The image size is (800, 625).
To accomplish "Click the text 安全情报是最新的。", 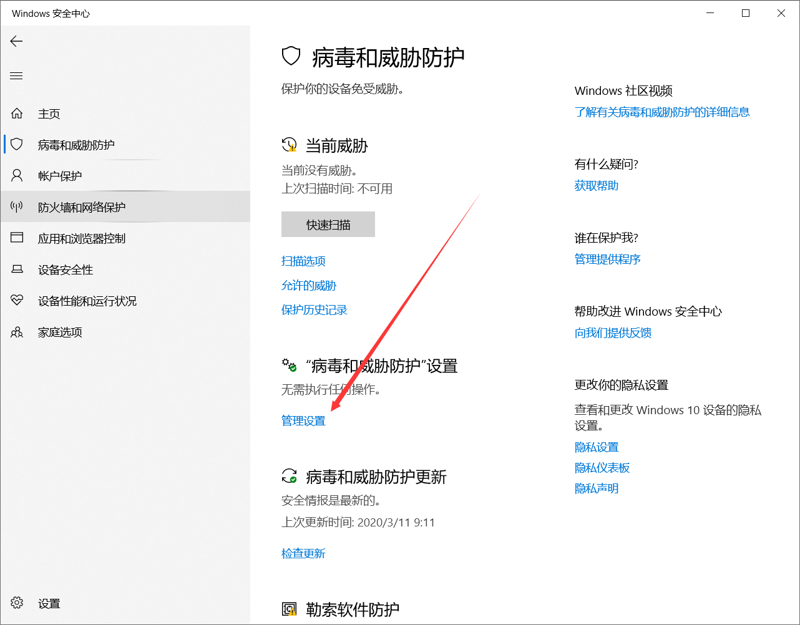I will pyautogui.click(x=331, y=500).
